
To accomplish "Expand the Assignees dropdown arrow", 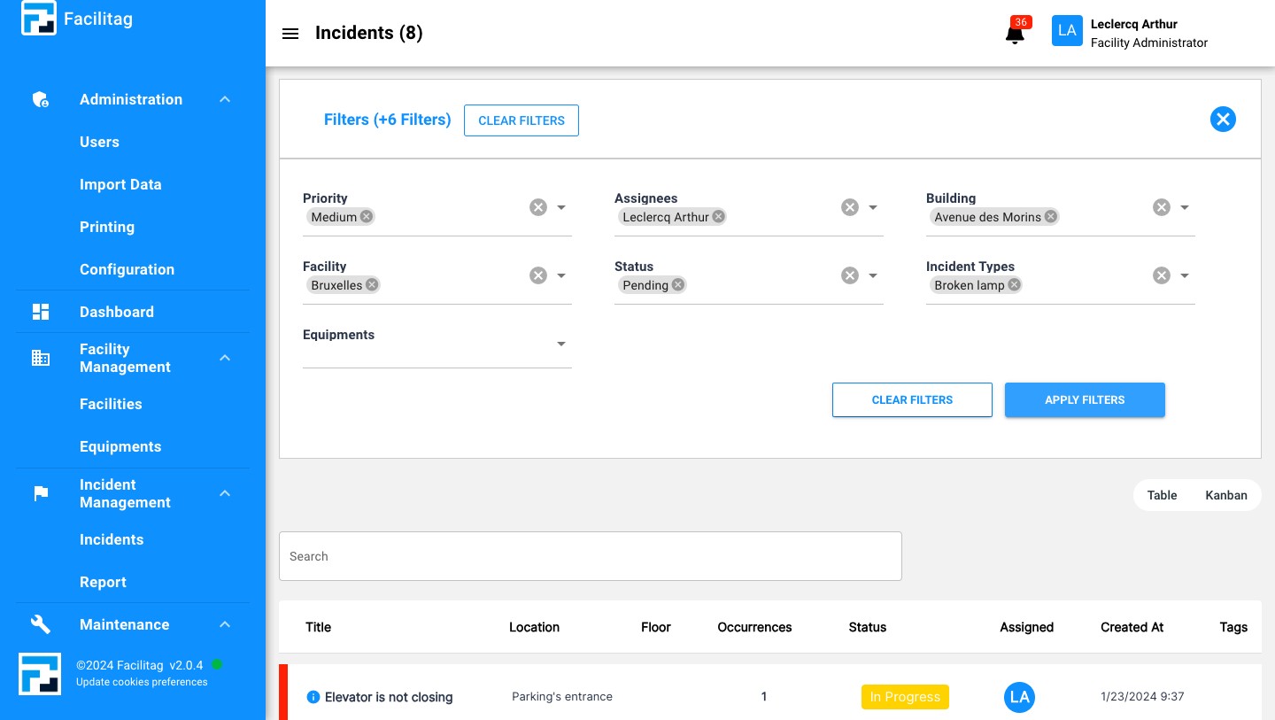I will pyautogui.click(x=872, y=207).
